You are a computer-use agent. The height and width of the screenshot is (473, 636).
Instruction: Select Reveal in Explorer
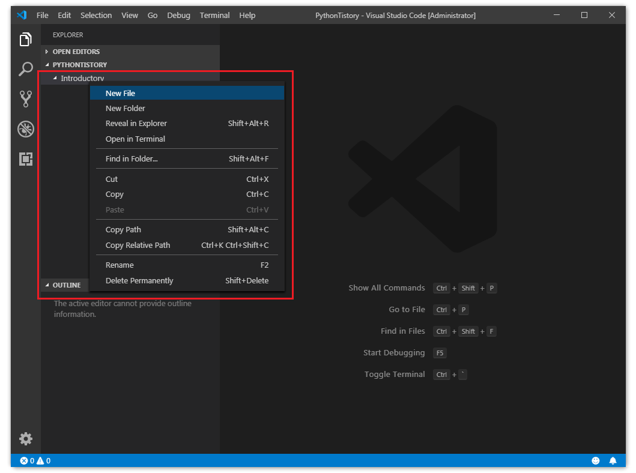pos(187,123)
